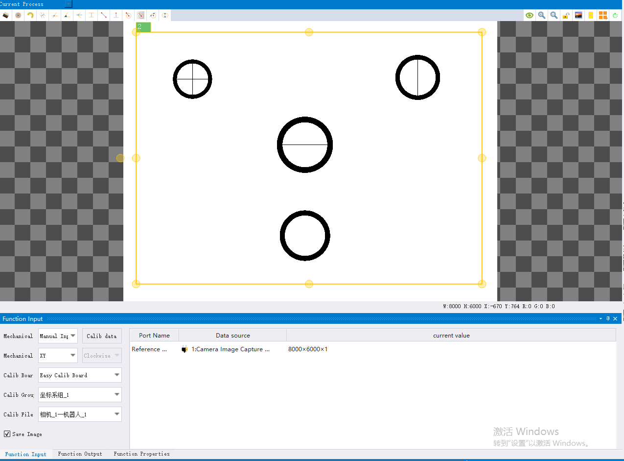Viewport: 624px width, 461px height.
Task: Toggle the yellow padlock icon
Action: (x=566, y=15)
